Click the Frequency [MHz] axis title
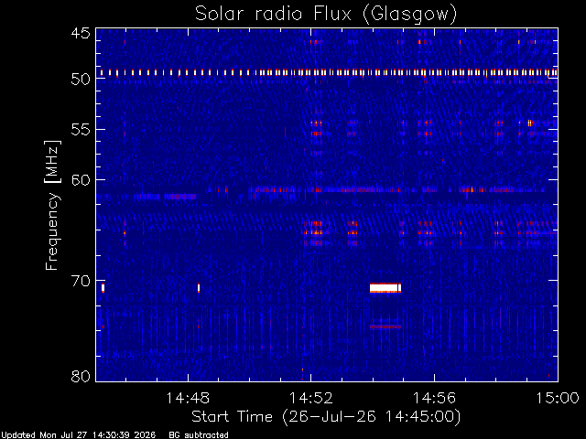This screenshot has height=439, width=586. click(52, 205)
